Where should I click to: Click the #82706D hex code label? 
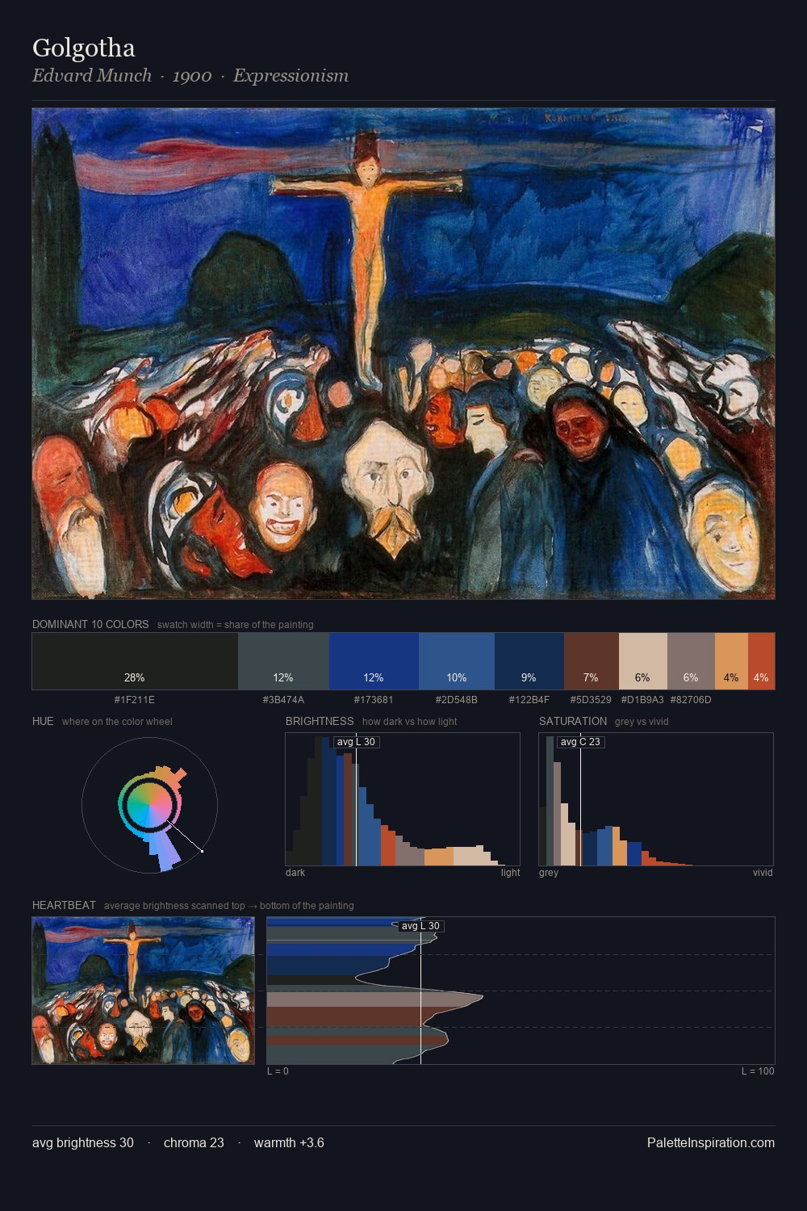point(691,700)
